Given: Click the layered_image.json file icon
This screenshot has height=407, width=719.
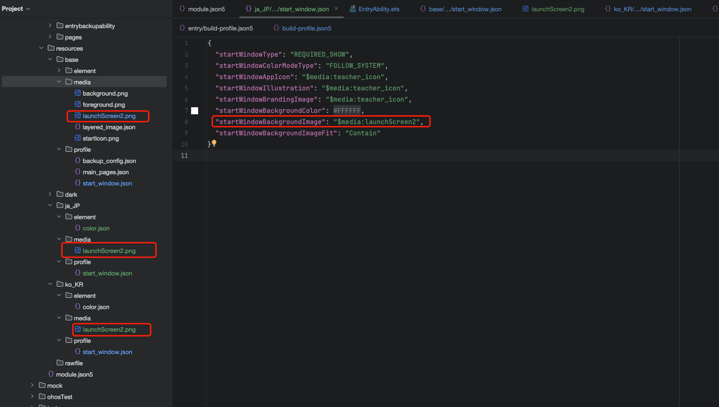Looking at the screenshot, I should pos(78,127).
